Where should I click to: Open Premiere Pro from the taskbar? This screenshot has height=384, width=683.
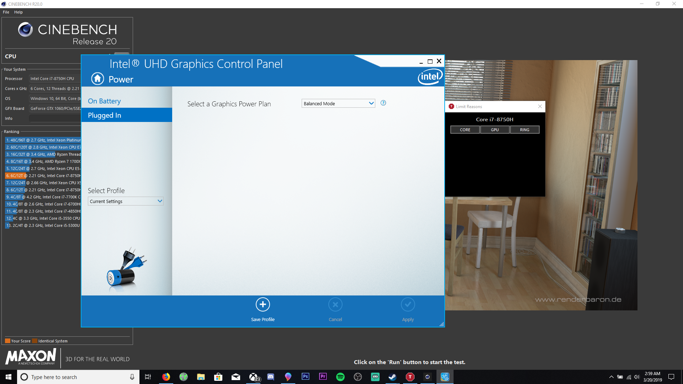[x=323, y=377]
